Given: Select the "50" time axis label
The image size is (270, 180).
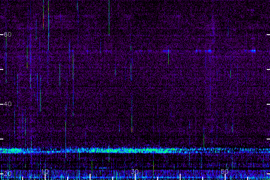Looking at the screenshot, I should pyautogui.click(x=225, y=172).
